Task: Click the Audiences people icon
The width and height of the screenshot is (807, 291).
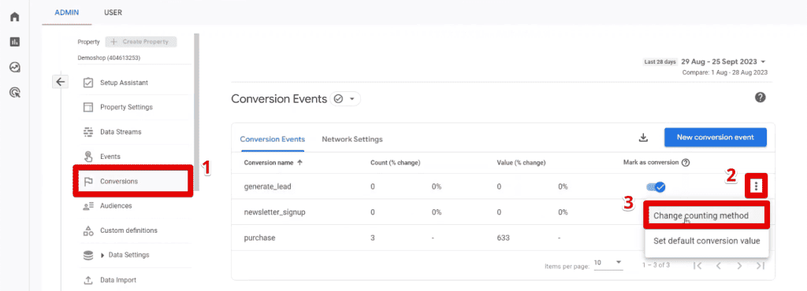Action: [x=88, y=206]
